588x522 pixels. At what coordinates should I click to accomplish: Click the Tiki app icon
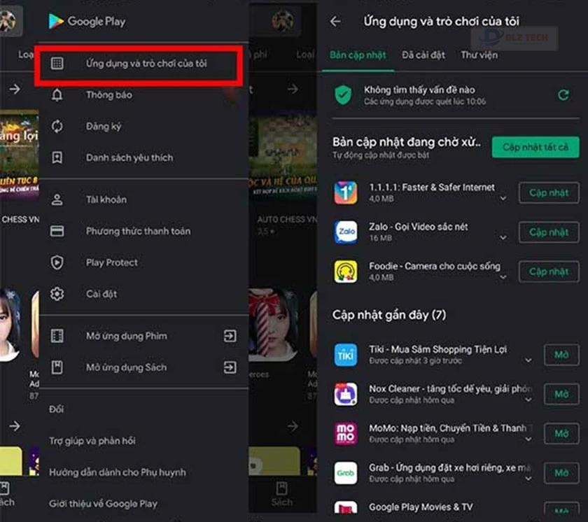pyautogui.click(x=345, y=355)
